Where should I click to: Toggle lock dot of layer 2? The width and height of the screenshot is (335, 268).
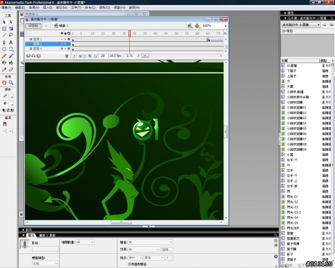click(x=65, y=39)
